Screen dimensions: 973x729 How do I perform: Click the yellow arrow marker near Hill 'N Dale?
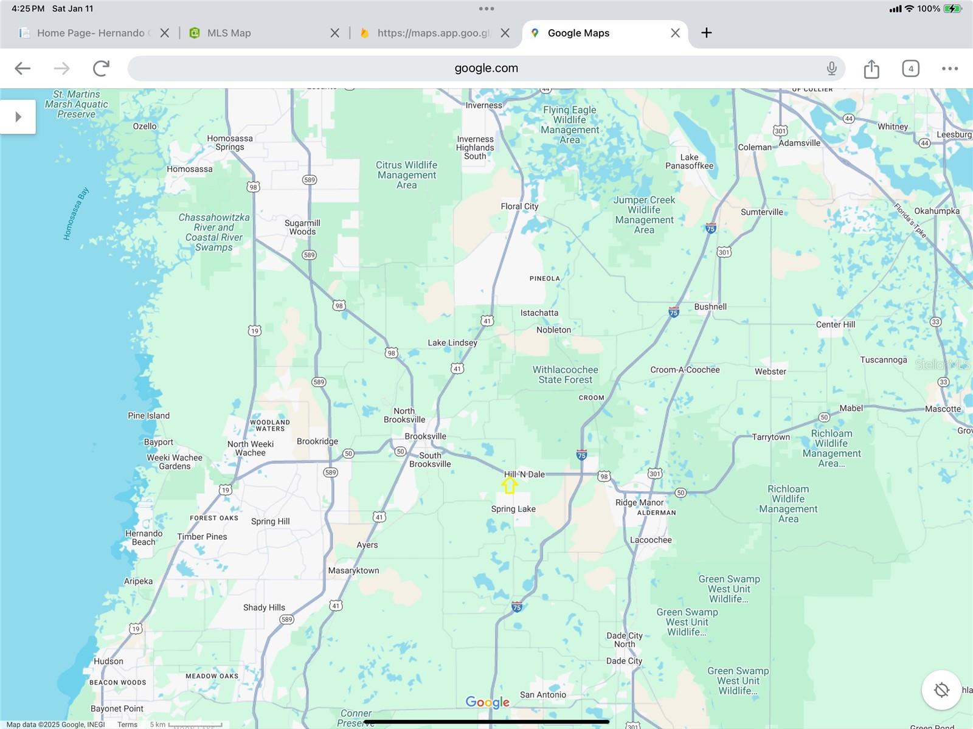[509, 485]
